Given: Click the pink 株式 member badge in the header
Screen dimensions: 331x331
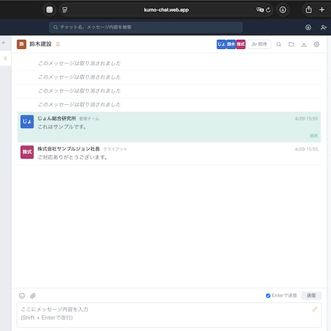Looking at the screenshot, I should point(241,44).
